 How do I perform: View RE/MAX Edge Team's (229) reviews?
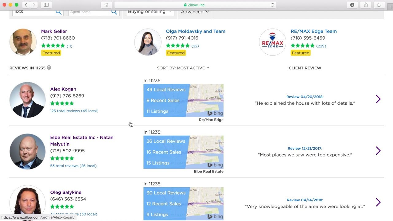[x=321, y=46]
